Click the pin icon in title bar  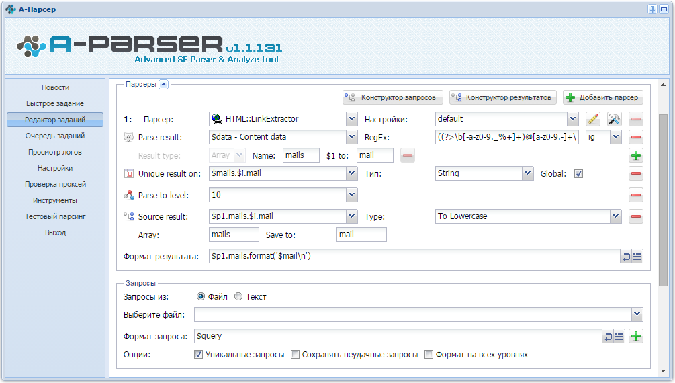tap(652, 9)
